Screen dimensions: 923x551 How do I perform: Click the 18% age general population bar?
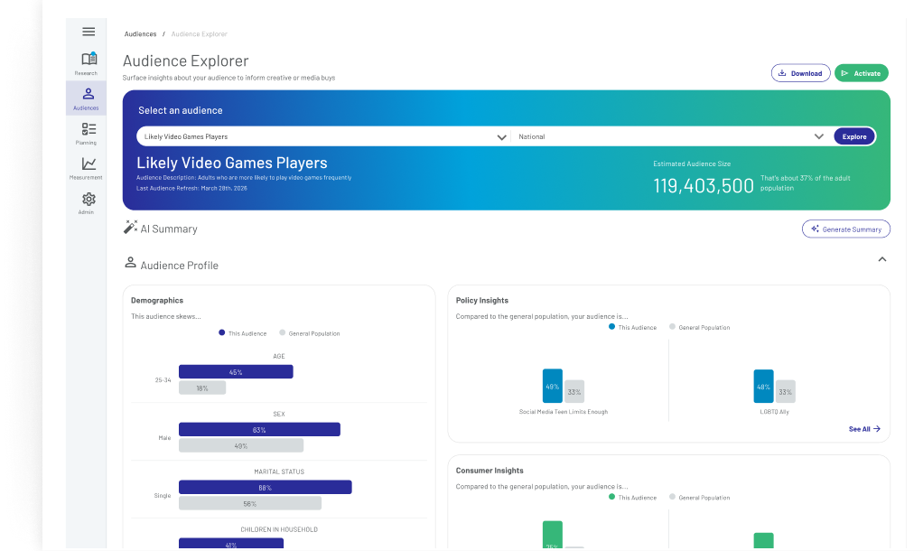click(202, 388)
